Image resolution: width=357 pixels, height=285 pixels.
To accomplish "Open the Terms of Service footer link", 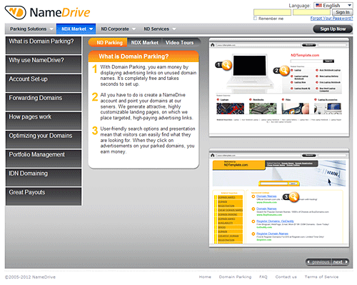I will 321,276.
